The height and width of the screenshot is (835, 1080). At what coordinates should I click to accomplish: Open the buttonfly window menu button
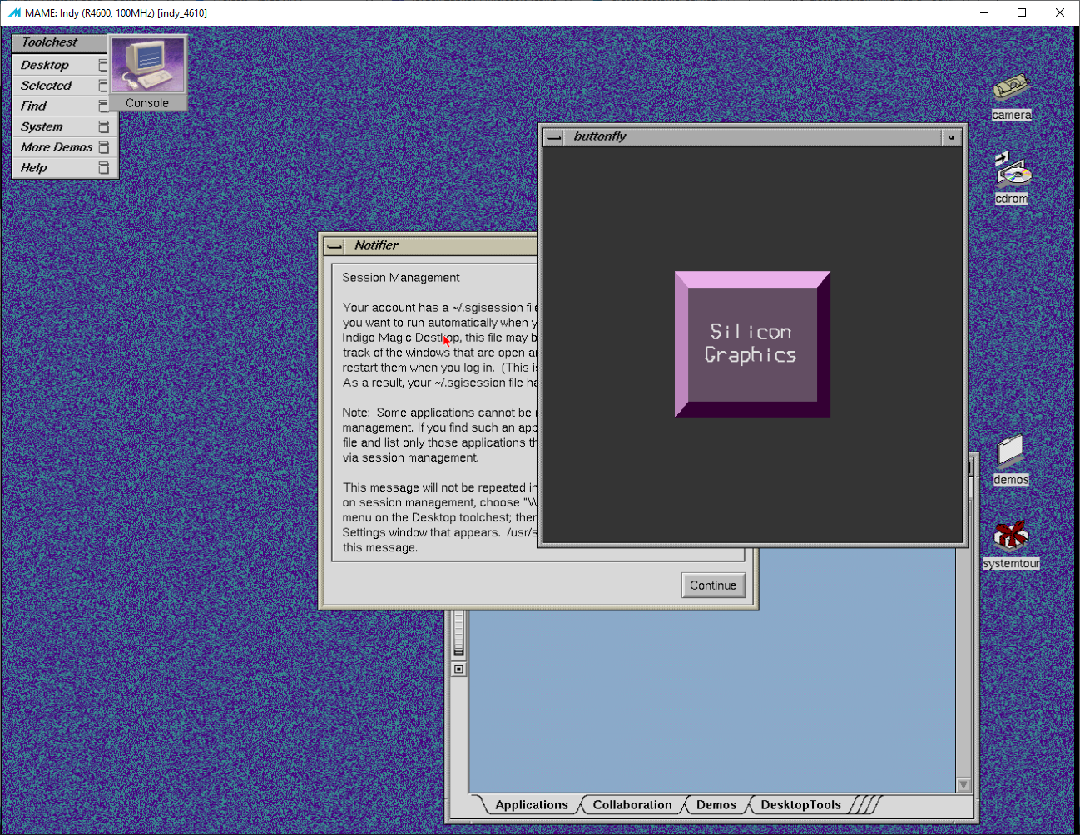tap(554, 137)
